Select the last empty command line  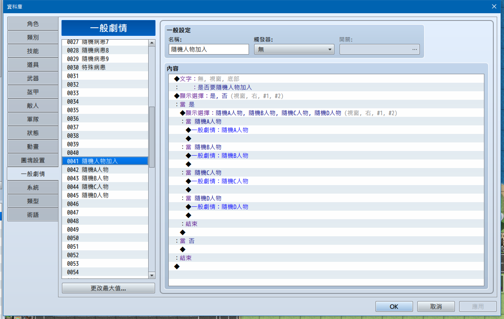(326, 267)
